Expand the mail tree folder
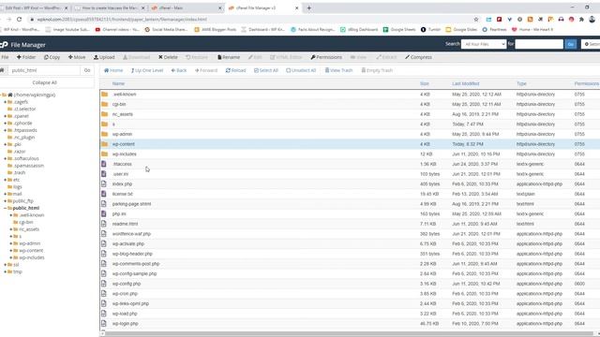This screenshot has width=600, height=337. (x=5, y=194)
